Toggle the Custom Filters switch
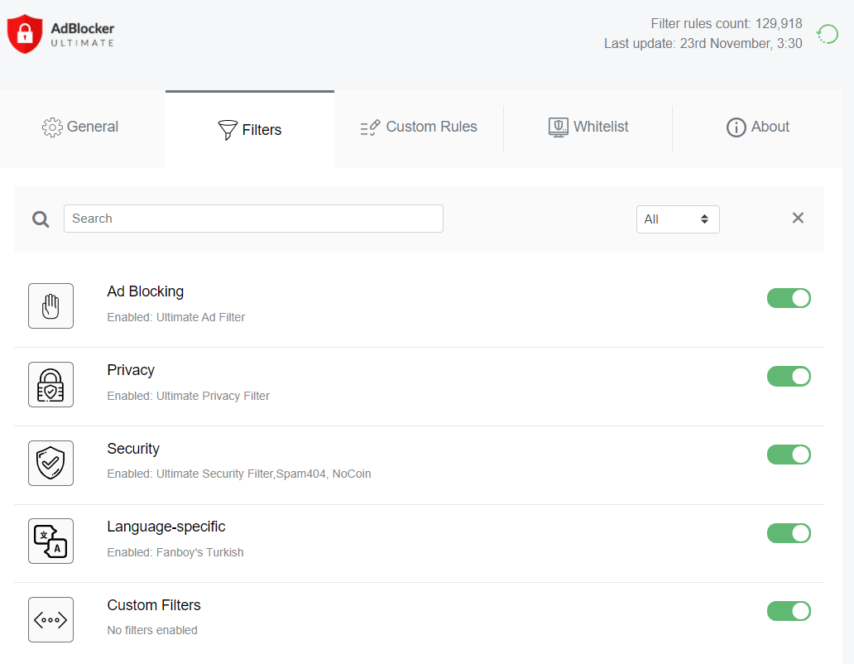This screenshot has width=854, height=664. click(x=789, y=611)
